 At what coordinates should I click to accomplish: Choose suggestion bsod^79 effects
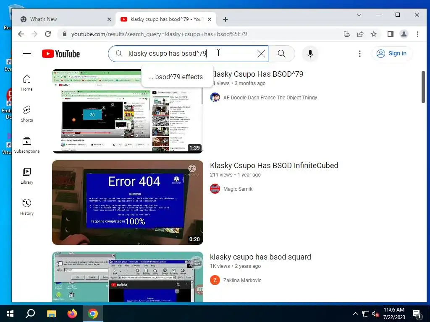tap(177, 77)
